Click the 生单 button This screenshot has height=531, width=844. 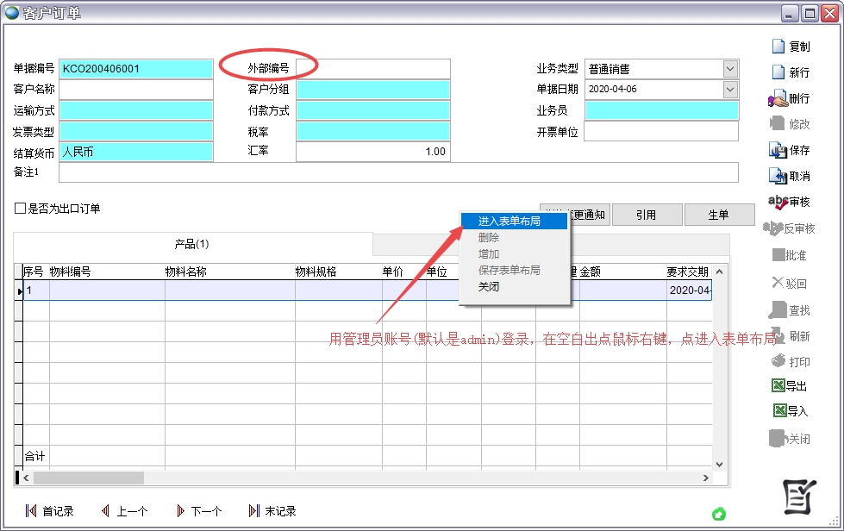pos(718,215)
